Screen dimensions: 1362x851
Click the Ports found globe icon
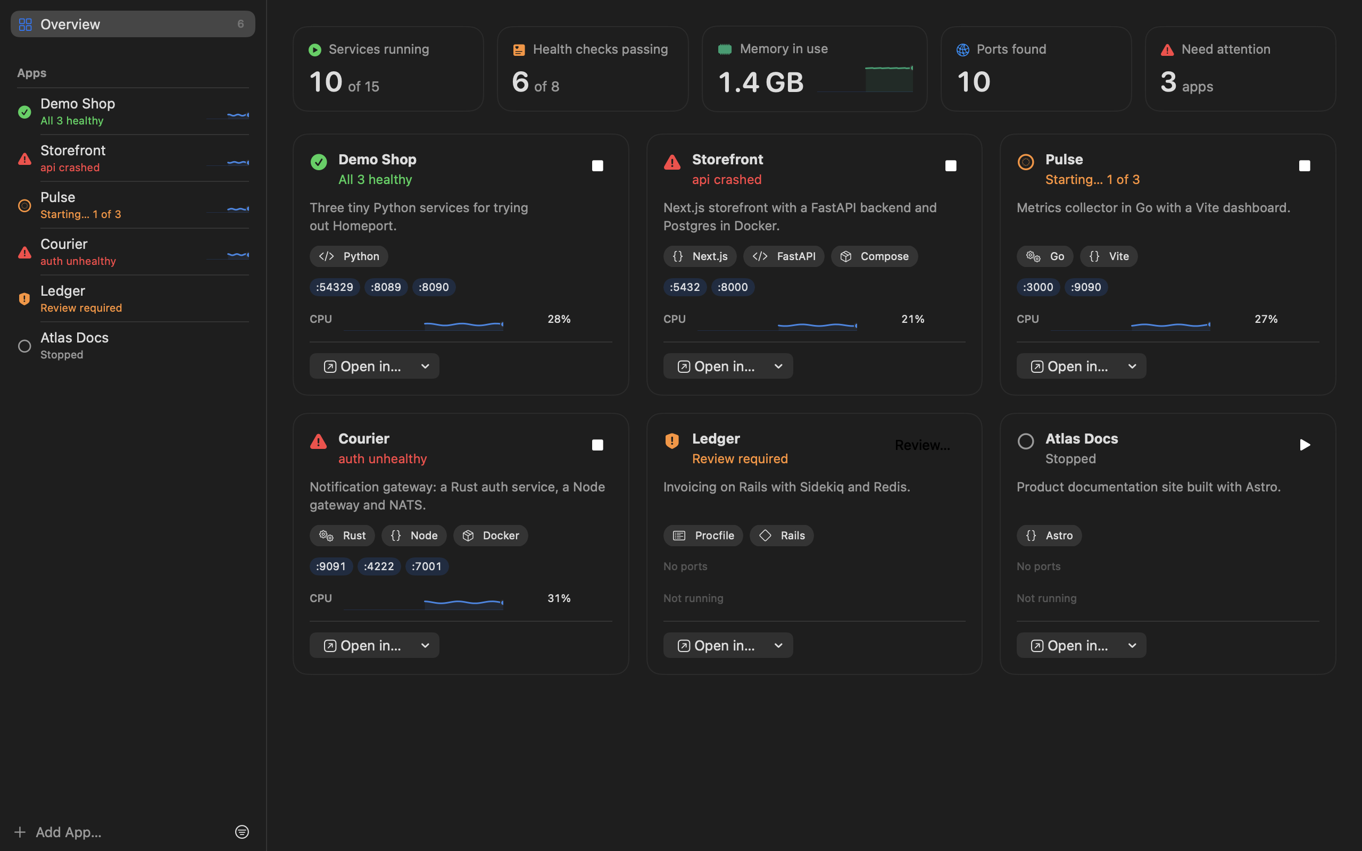963,50
